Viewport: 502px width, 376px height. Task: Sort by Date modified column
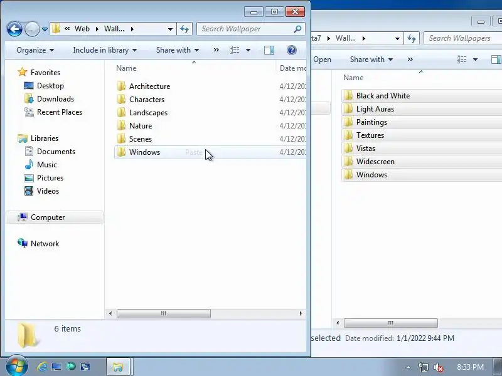tap(292, 68)
